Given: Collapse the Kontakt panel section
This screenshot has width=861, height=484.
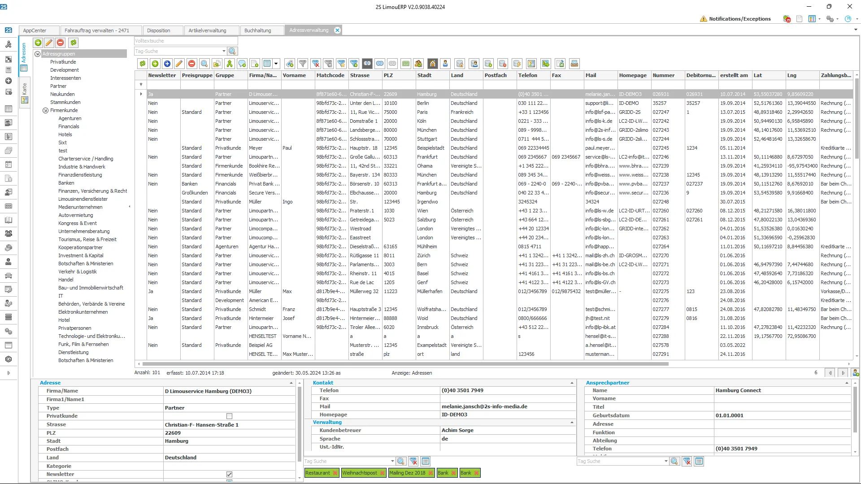Looking at the screenshot, I should coord(572,383).
